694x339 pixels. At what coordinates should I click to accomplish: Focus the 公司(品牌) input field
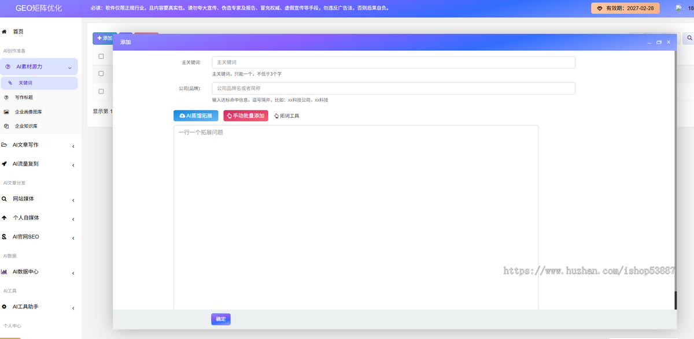tap(393, 88)
